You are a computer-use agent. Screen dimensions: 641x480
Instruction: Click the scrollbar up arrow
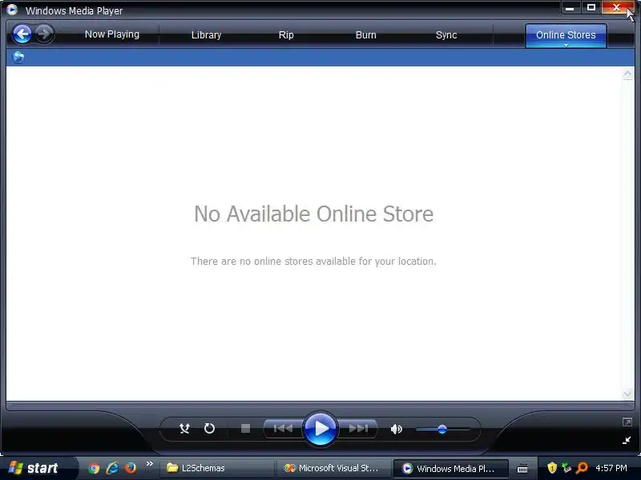click(627, 74)
